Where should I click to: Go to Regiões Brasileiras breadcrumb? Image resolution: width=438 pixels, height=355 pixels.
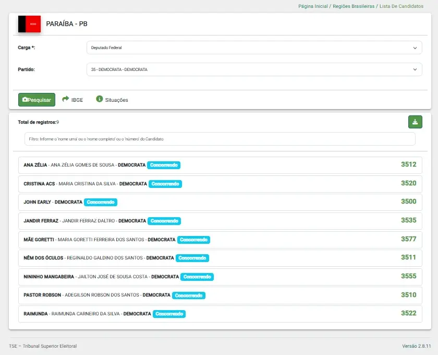[354, 6]
